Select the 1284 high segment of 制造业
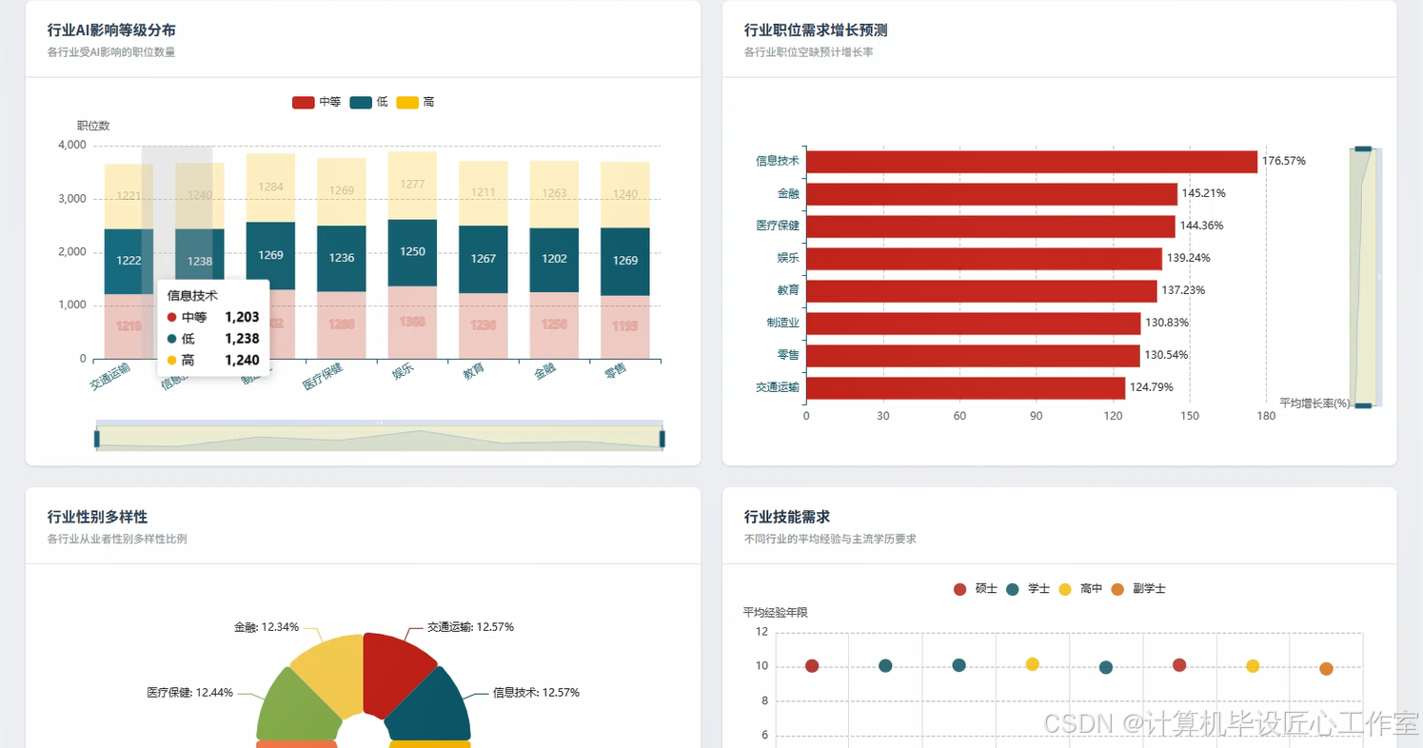Screen dimensions: 1423x748 pyautogui.click(x=270, y=187)
